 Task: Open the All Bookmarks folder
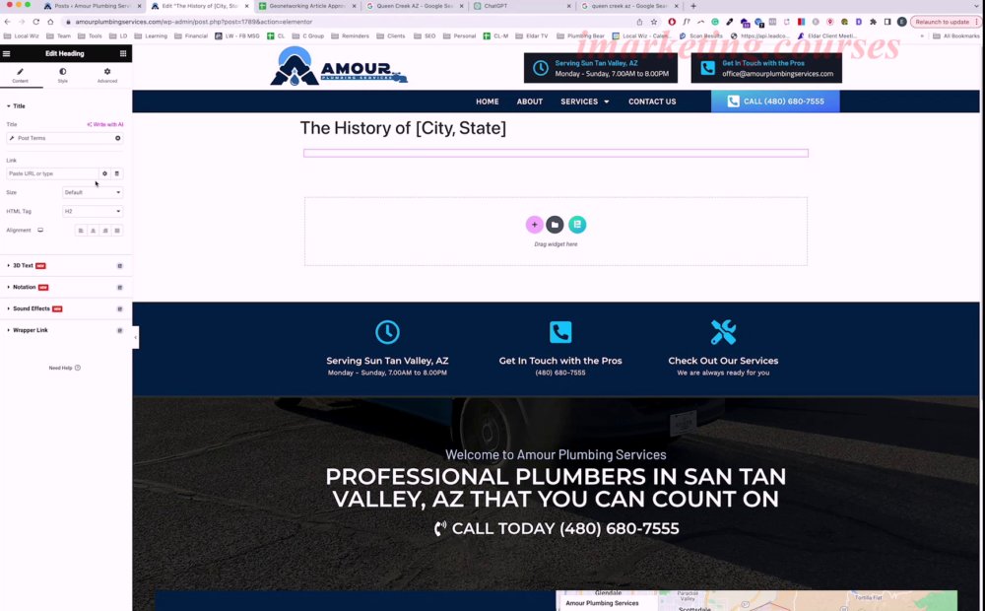tap(956, 35)
